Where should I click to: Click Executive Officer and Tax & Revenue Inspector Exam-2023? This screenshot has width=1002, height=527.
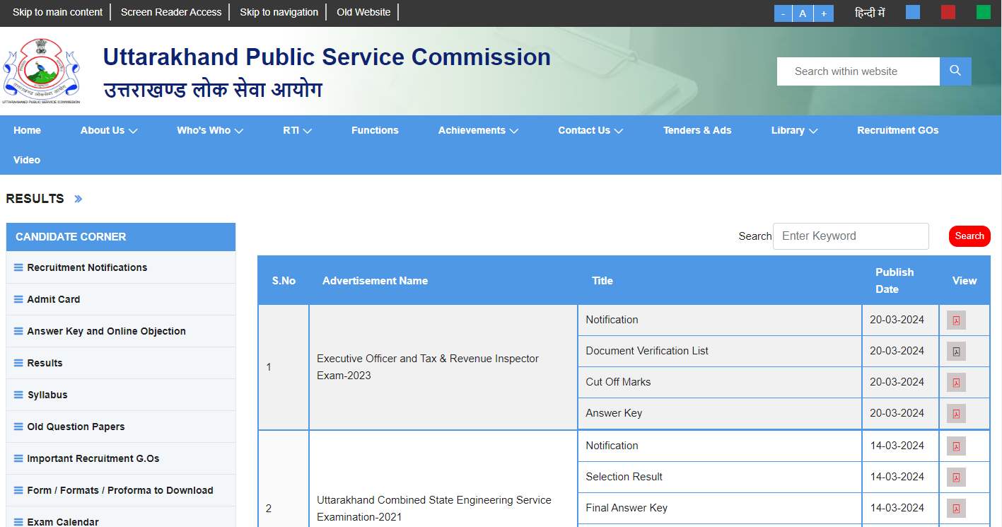coord(428,367)
